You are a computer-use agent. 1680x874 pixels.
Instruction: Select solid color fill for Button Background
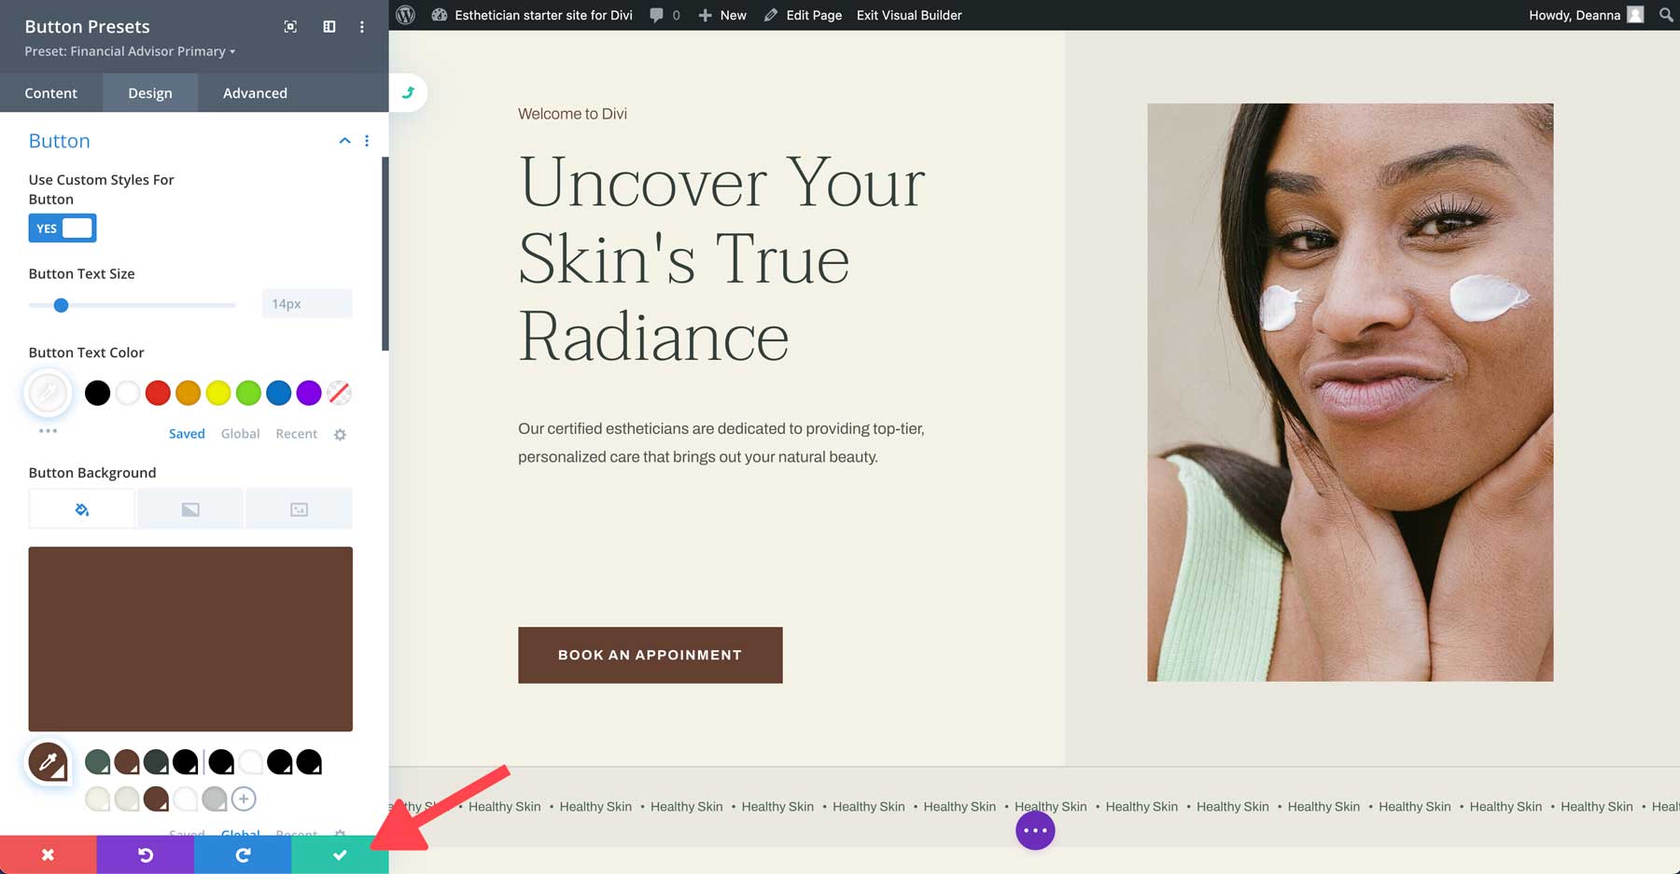click(81, 508)
